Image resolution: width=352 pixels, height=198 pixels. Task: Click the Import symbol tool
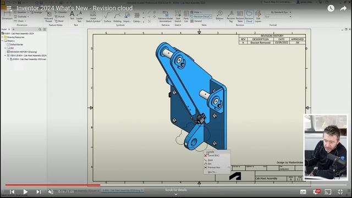[x=127, y=17]
